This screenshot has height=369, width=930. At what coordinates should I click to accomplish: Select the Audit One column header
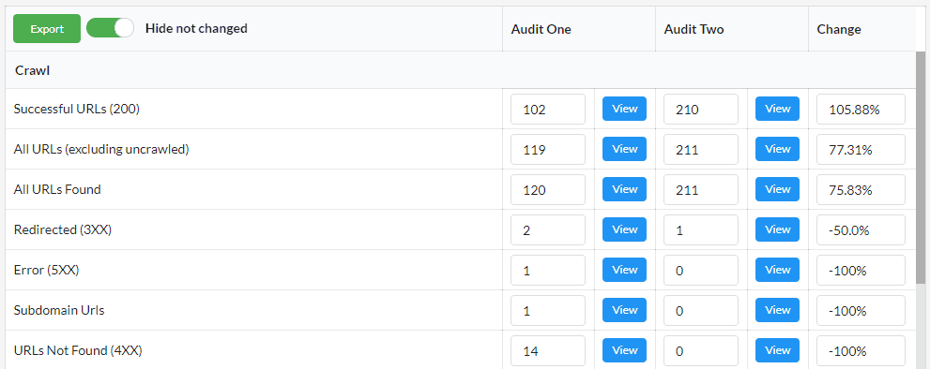[x=541, y=29]
